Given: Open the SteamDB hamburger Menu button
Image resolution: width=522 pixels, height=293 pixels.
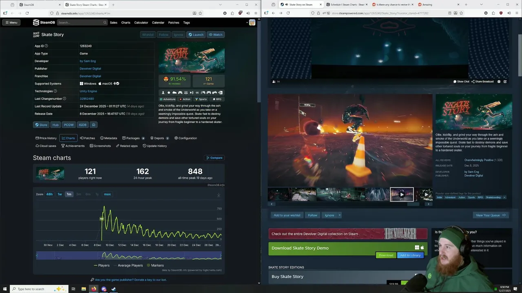Looking at the screenshot, I should point(11,22).
